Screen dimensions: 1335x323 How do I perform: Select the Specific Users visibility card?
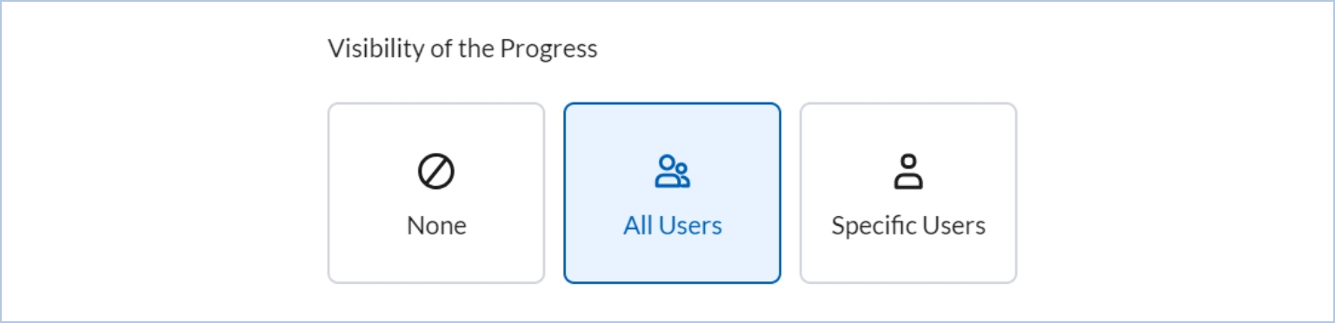pos(908,193)
